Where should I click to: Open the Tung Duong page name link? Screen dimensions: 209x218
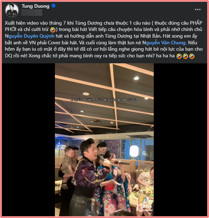point(36,6)
